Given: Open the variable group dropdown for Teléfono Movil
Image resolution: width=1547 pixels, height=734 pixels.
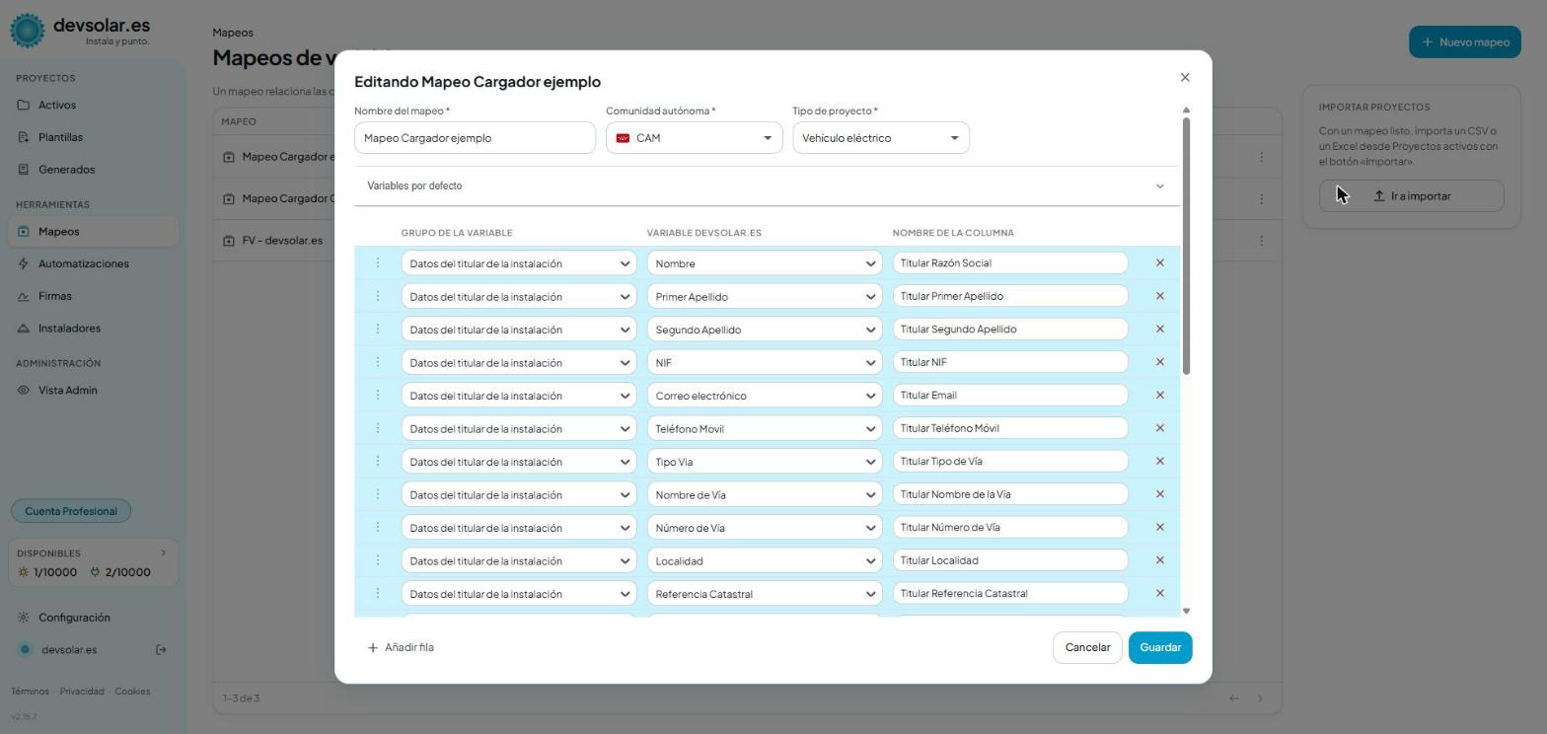Looking at the screenshot, I should pyautogui.click(x=518, y=429).
